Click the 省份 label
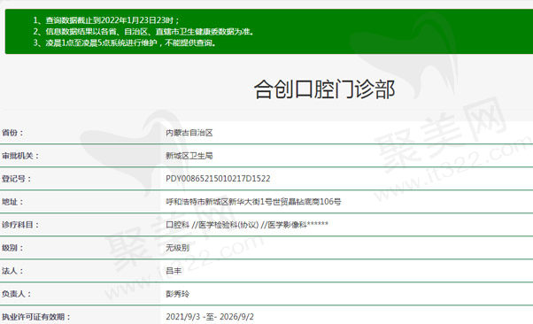Image resolution: width=533 pixels, height=324 pixels. [12, 133]
